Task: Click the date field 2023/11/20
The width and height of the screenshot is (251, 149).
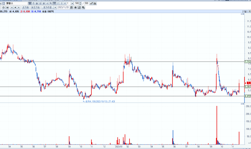Action: click(x=64, y=8)
